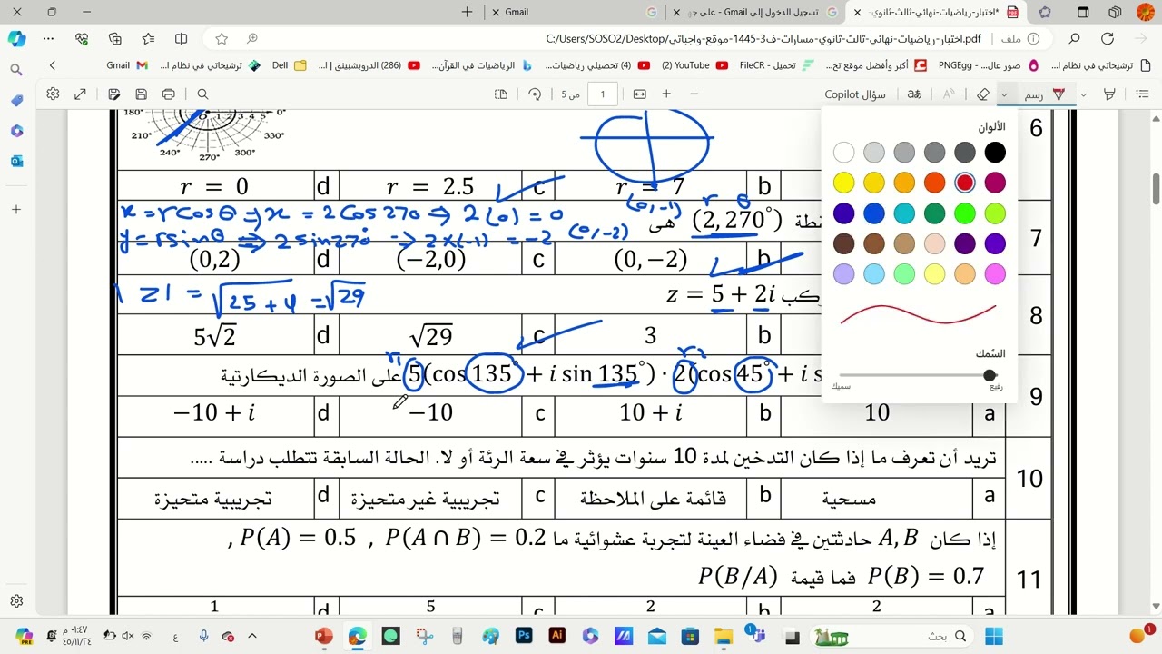1162x654 pixels.
Task: Open the Gmail bookmark in favorites bar
Action: click(127, 65)
